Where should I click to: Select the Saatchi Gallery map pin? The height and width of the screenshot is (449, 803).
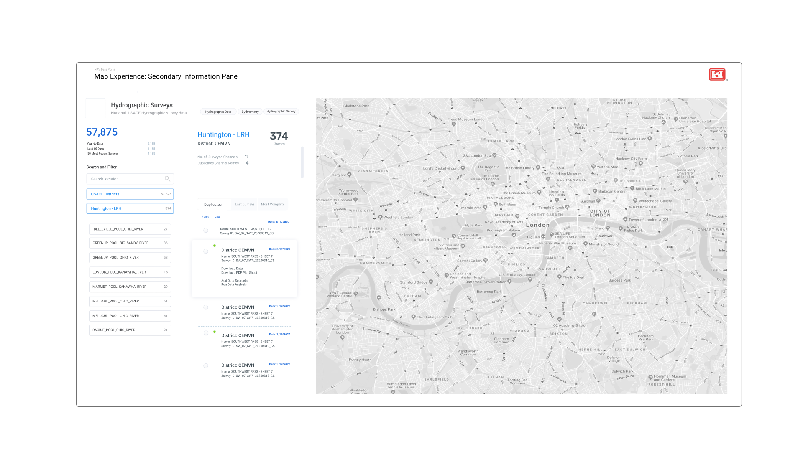[x=486, y=261]
